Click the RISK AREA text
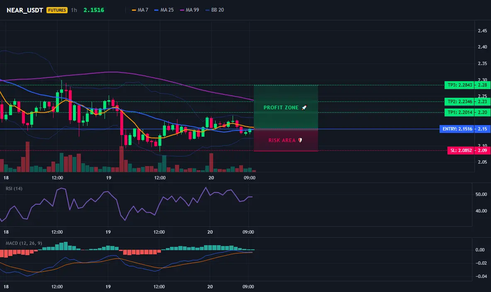This screenshot has width=491, height=292. point(282,140)
